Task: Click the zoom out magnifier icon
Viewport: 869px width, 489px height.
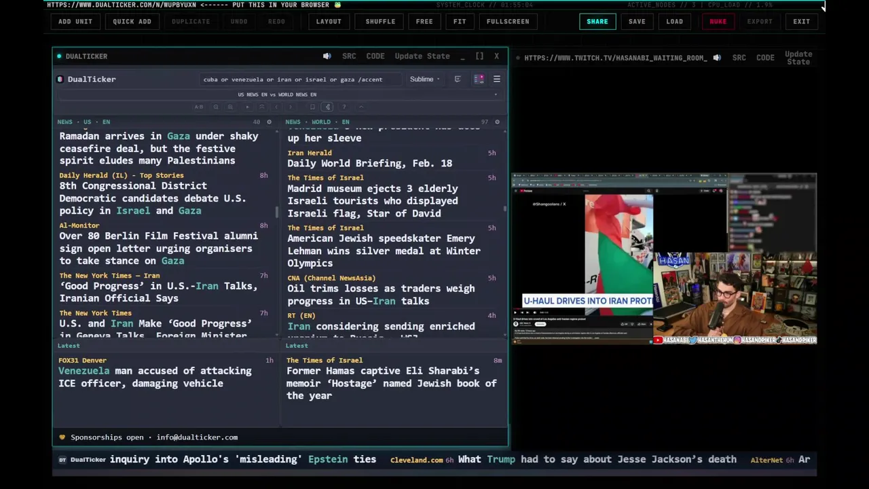Action: [x=216, y=107]
